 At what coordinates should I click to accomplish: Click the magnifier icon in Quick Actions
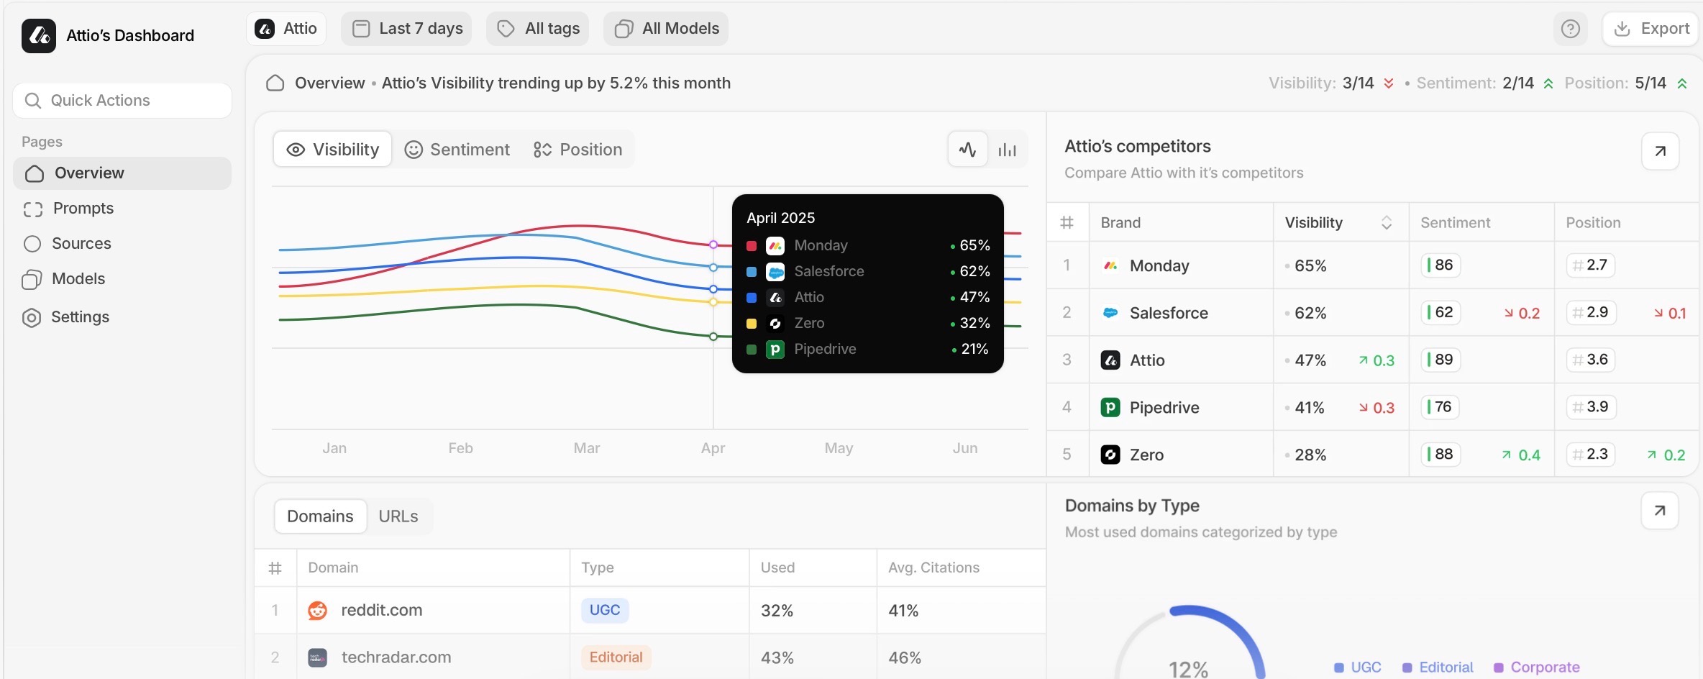32,101
